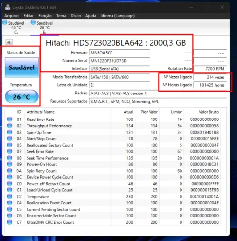Select the Reallocated Sectors Count row name

pyautogui.click(x=50, y=145)
